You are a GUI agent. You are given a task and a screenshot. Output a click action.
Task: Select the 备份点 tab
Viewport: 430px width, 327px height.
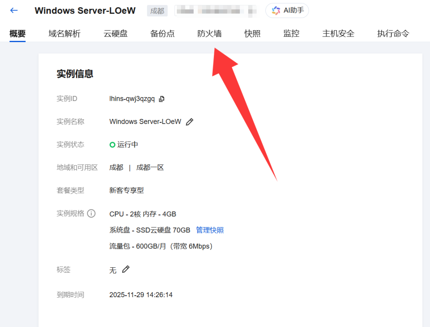[162, 34]
